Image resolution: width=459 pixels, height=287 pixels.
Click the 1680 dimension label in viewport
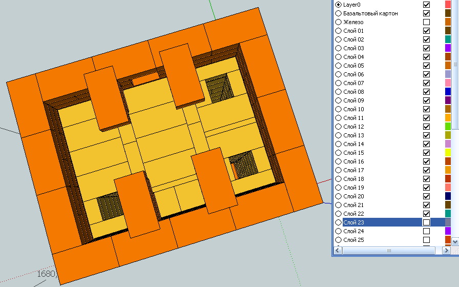point(46,274)
